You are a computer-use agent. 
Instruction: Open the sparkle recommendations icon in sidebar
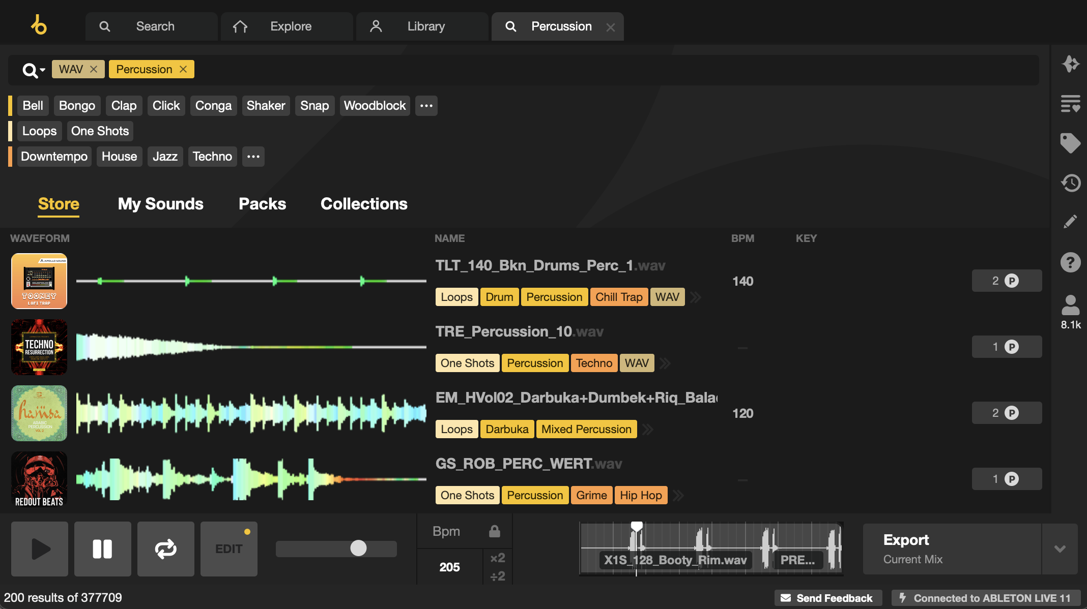(1070, 64)
